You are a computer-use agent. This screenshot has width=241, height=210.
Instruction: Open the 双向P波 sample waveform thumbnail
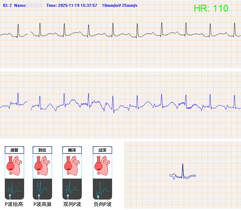[72, 189]
